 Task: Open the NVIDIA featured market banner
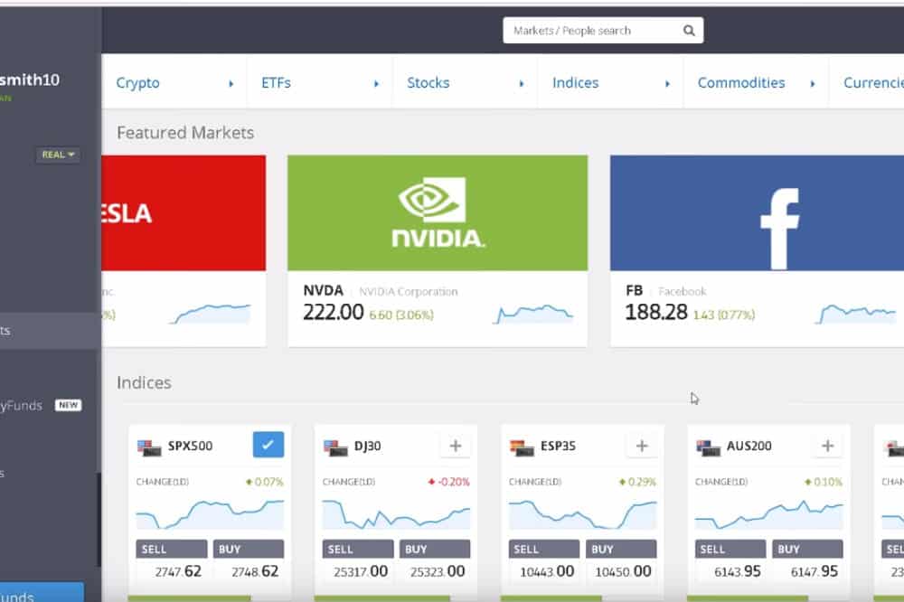[438, 212]
